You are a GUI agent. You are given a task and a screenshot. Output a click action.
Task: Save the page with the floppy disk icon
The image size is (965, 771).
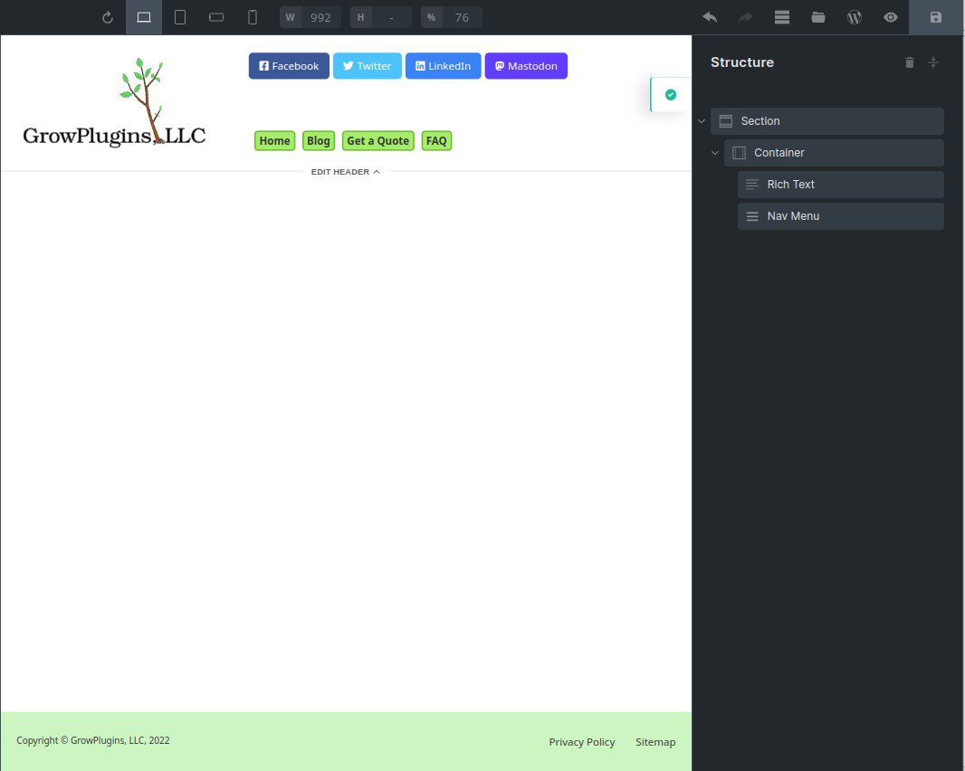tap(935, 16)
